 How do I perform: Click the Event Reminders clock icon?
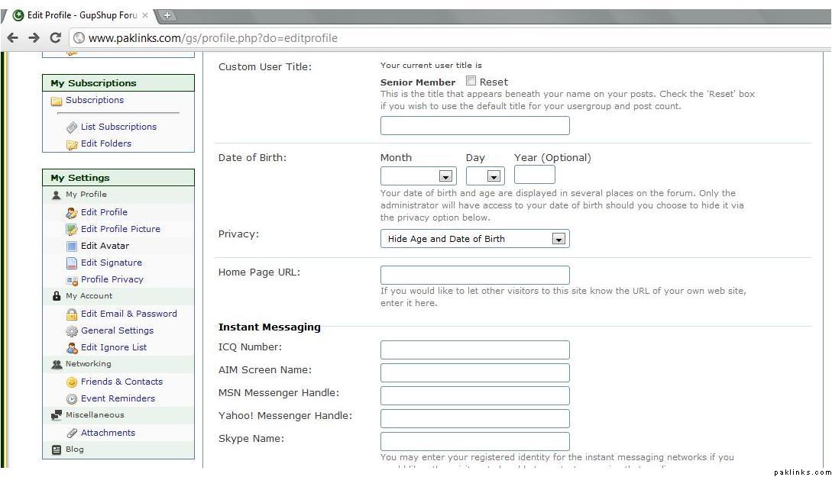click(72, 398)
